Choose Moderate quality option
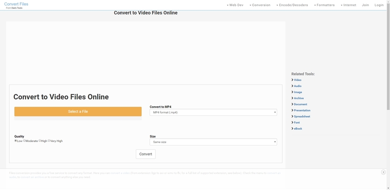 point(25,141)
